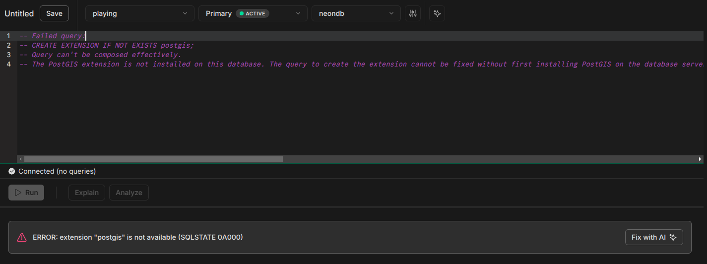Image resolution: width=707 pixels, height=264 pixels.
Task: Click the red error warning triangle icon
Action: coord(22,237)
